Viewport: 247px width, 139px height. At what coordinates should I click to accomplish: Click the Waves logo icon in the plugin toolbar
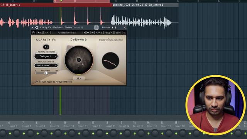point(34,32)
